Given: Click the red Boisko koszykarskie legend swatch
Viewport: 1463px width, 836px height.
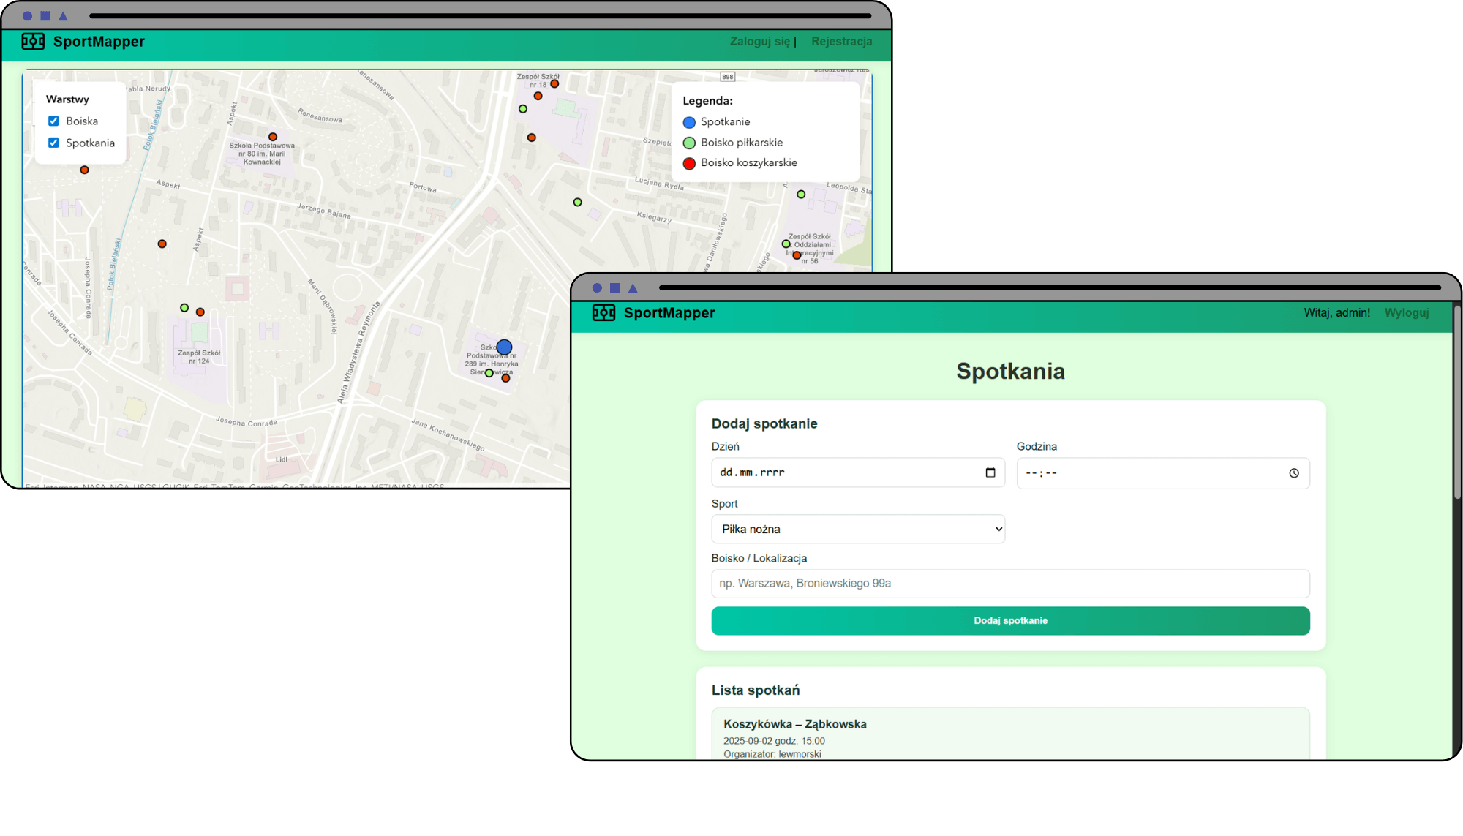Looking at the screenshot, I should point(689,164).
